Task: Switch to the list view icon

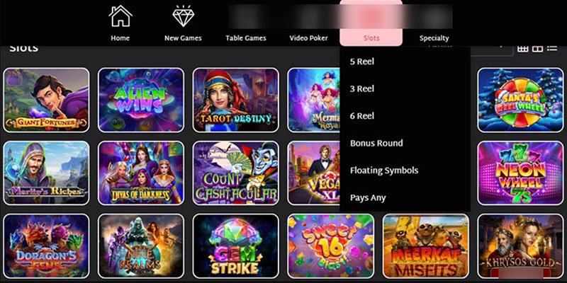Action: pos(552,49)
